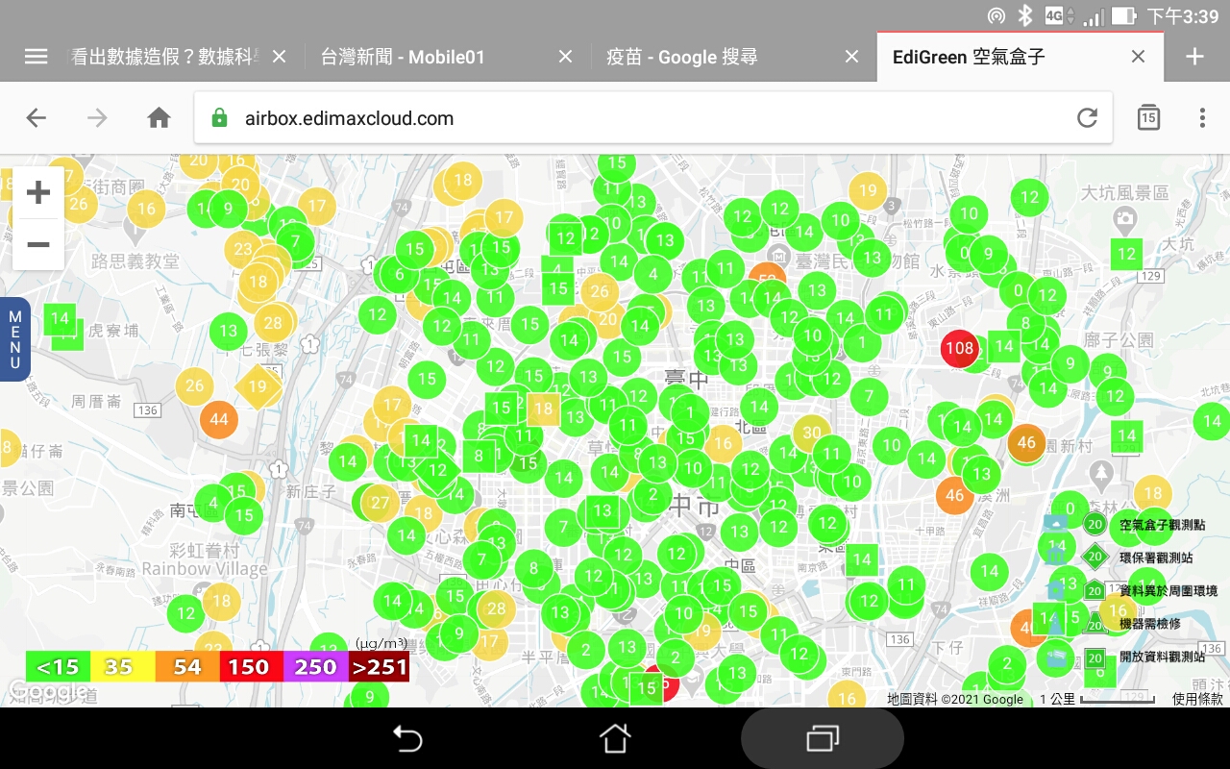Click the 環保署觀測站 legend label

[1156, 558]
